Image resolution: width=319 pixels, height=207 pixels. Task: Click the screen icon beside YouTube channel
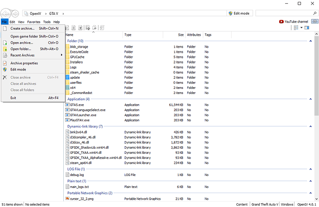[x=315, y=21]
